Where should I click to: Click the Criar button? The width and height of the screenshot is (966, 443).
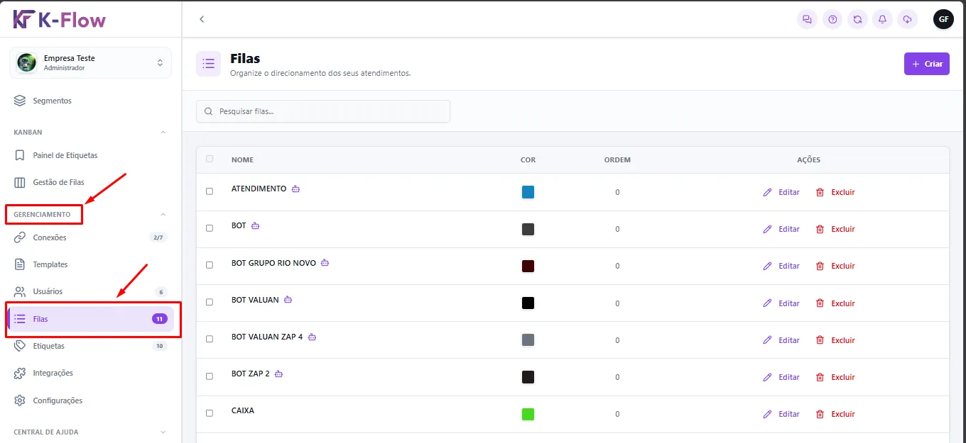pos(927,64)
